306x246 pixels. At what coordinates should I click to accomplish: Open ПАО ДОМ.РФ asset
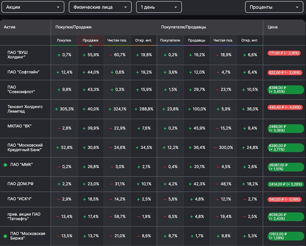21,183
